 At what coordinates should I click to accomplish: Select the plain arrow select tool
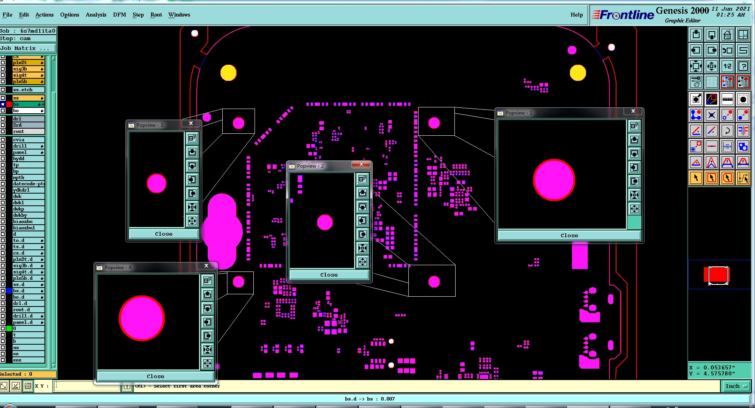click(x=696, y=178)
